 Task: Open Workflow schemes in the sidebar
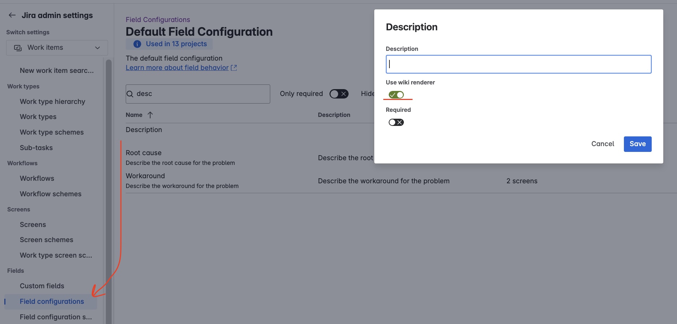pyautogui.click(x=51, y=194)
